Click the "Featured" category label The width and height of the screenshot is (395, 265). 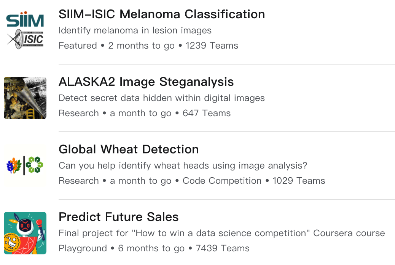pyautogui.click(x=78, y=46)
